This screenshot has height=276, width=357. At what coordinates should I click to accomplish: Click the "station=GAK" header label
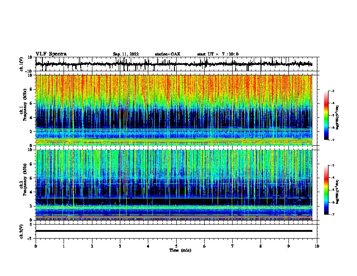pos(168,54)
